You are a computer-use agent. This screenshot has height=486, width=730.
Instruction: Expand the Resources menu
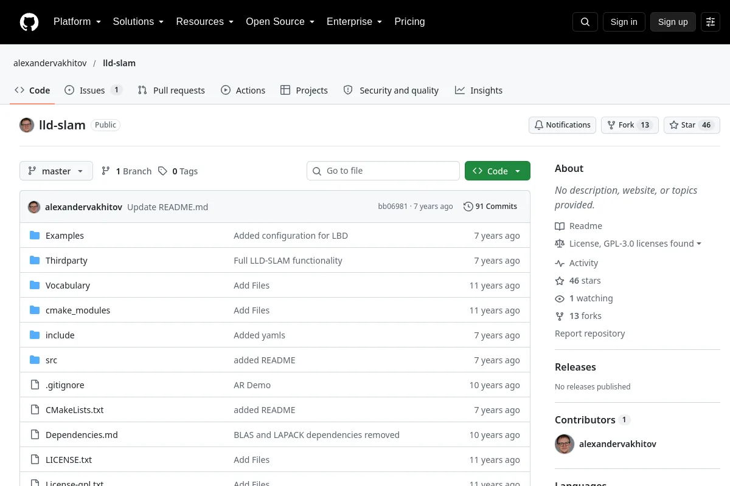pyautogui.click(x=205, y=22)
